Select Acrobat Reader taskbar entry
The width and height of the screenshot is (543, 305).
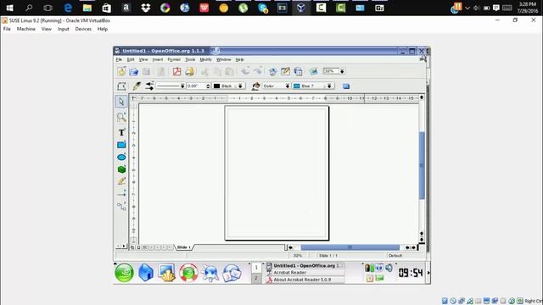tap(305, 273)
